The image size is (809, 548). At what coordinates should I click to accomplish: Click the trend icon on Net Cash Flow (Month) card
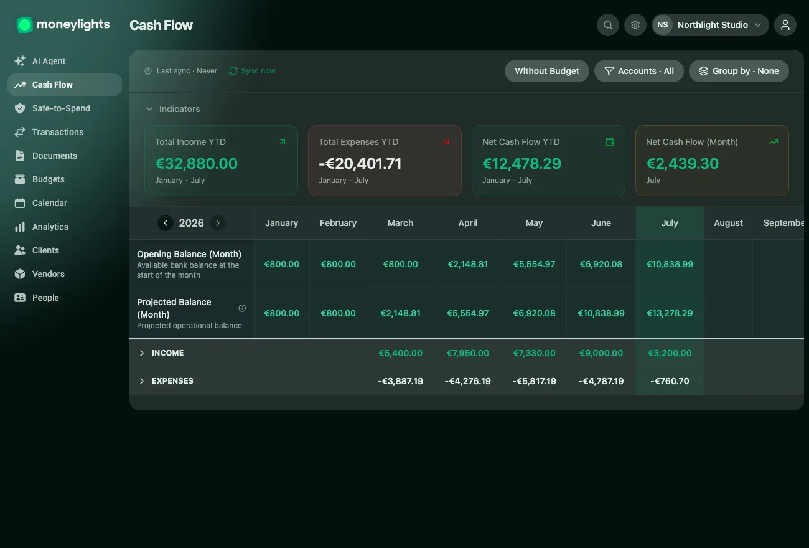coord(774,142)
